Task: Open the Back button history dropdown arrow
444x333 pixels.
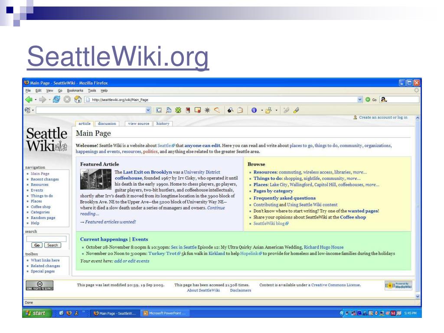Action: coord(36,100)
